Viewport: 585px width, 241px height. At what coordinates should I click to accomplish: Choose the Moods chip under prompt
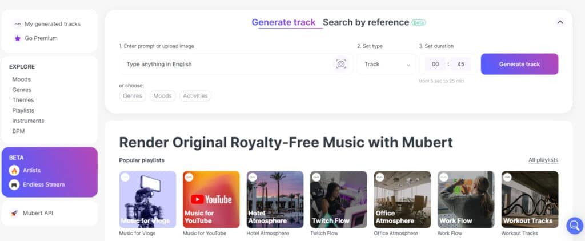tap(162, 96)
